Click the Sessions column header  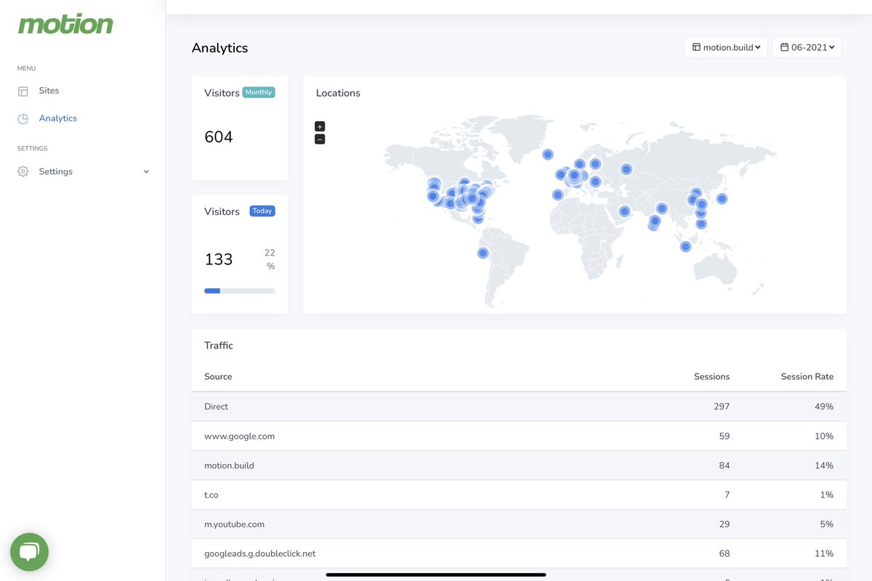point(711,376)
